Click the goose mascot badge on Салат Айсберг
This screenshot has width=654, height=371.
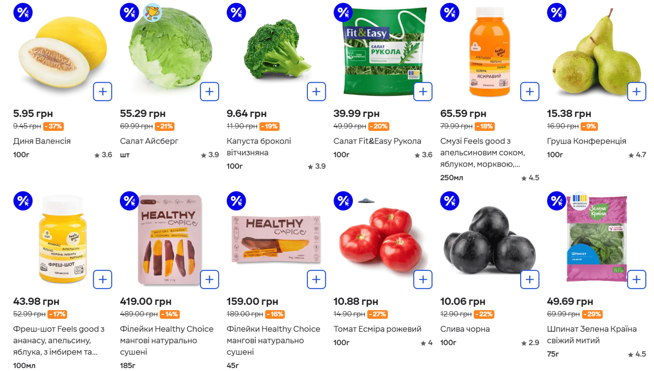152,13
